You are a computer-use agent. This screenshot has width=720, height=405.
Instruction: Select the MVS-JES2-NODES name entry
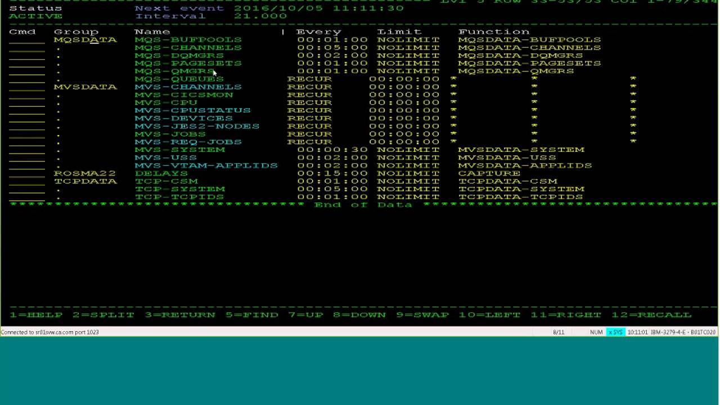coord(197,127)
